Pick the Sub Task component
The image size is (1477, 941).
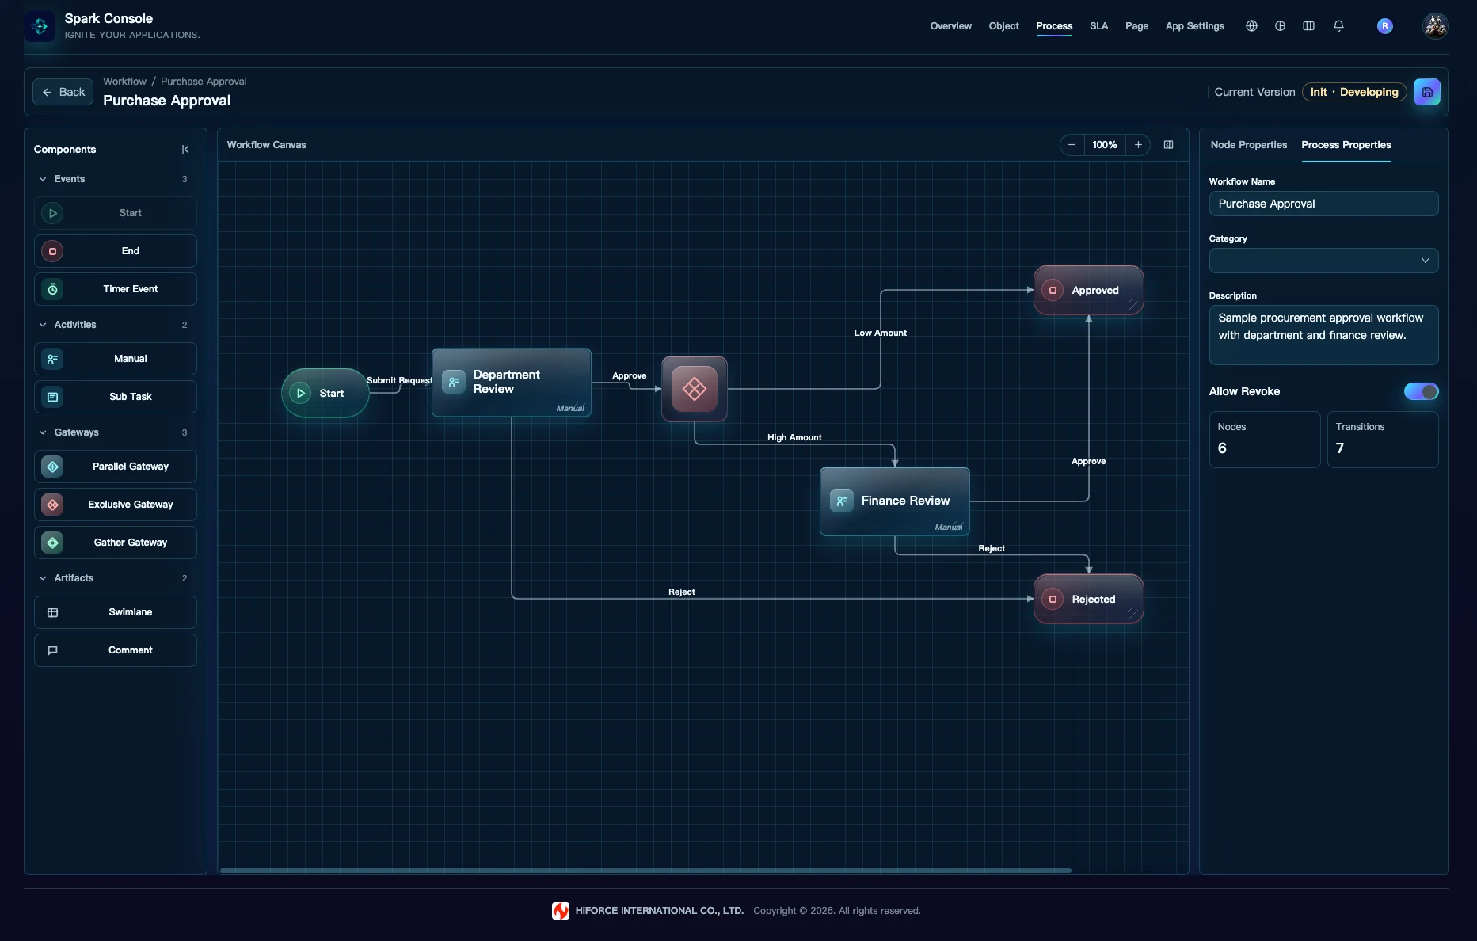point(116,397)
